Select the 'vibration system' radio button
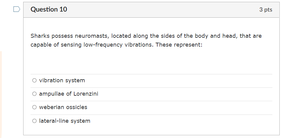This screenshot has width=291, height=138. coord(35,80)
